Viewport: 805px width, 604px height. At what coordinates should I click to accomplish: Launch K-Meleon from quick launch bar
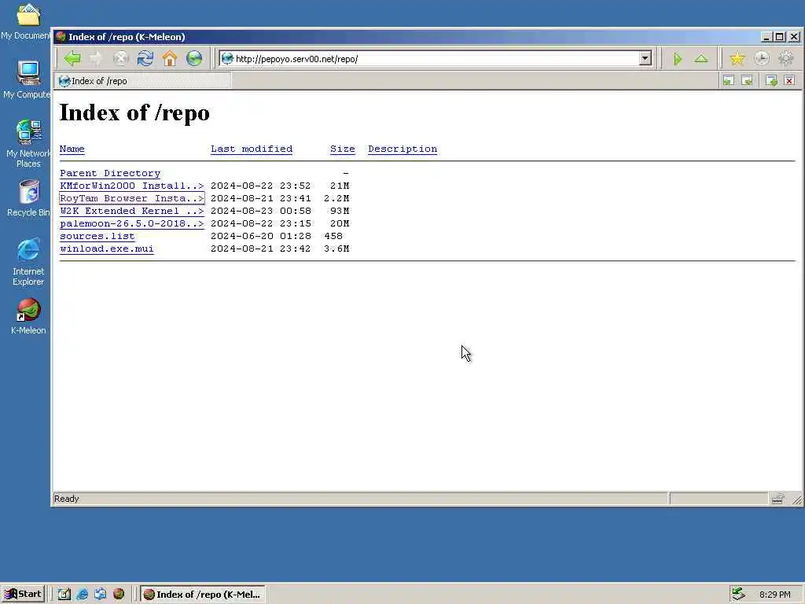[119, 595]
